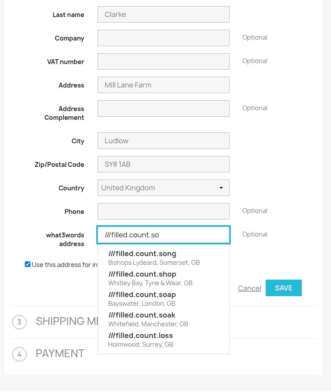
Task: Choose suggestion ///filled.count.song
Action: pyautogui.click(x=163, y=258)
